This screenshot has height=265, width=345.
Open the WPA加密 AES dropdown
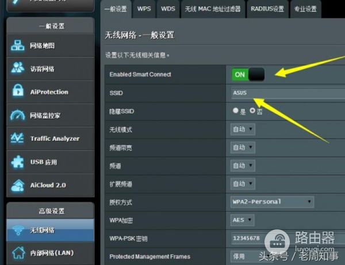[243, 220]
